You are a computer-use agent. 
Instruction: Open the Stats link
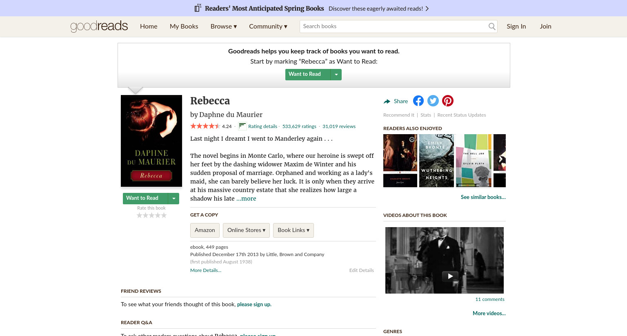[x=426, y=115]
